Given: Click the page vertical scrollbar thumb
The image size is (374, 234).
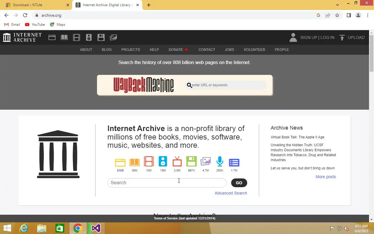Looking at the screenshot, I should pos(371,53).
